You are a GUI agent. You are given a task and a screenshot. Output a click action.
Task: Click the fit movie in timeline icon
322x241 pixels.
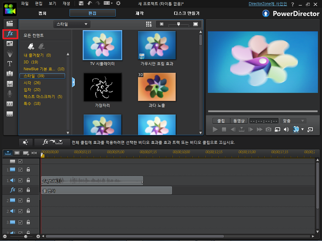pyautogui.click(x=34, y=153)
